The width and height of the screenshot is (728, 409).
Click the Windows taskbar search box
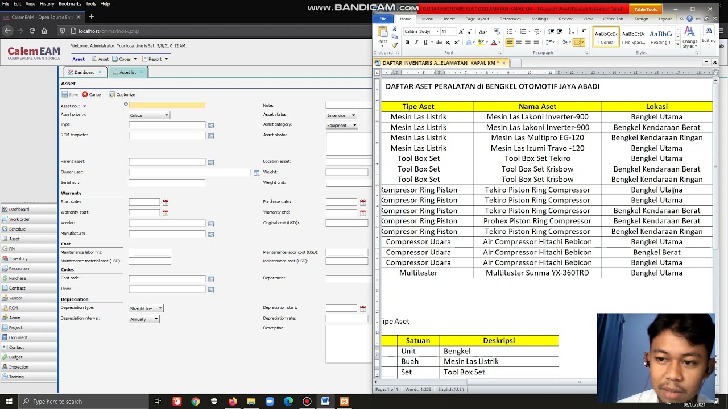click(x=82, y=402)
